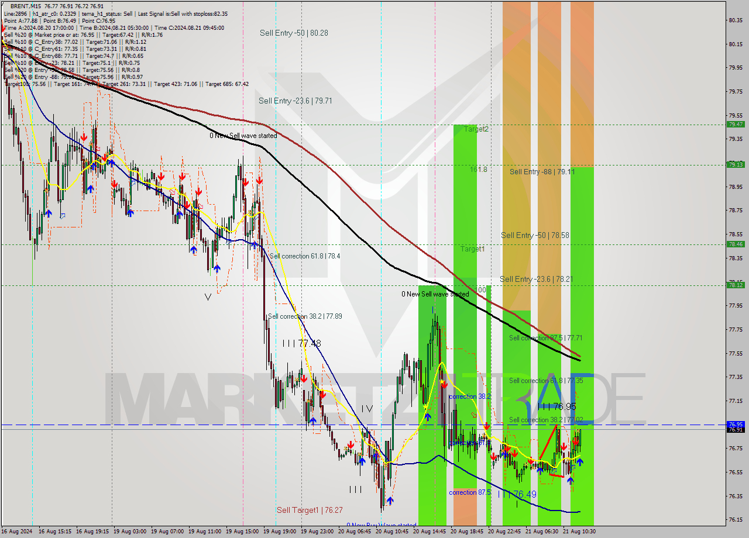Image resolution: width=749 pixels, height=538 pixels.
Task: Select the 'I I I 77.48' wave label
Action: (301, 343)
